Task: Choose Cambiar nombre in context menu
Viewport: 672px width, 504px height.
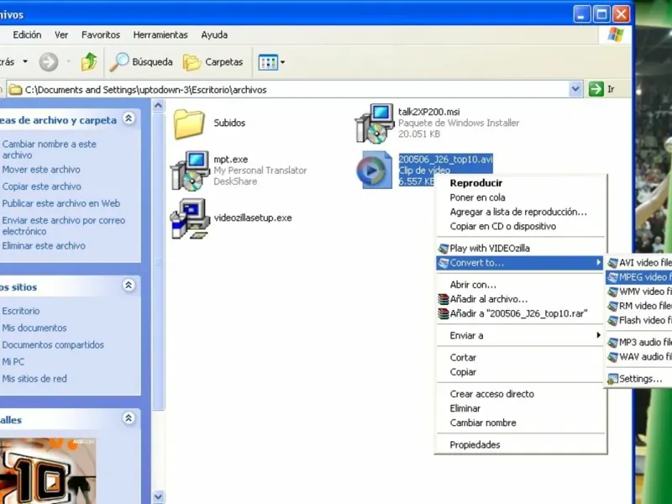Action: (521, 423)
